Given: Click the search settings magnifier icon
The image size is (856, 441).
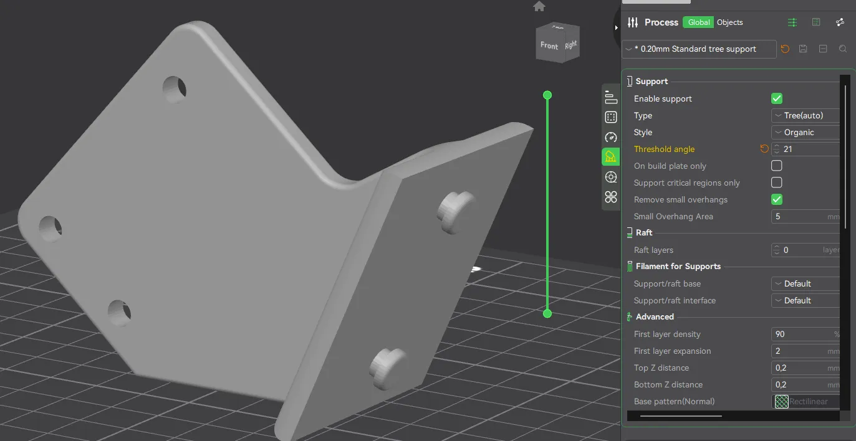Looking at the screenshot, I should click(843, 49).
